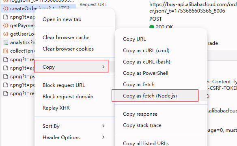Click the r.png?t=pv document icon

(6, 76)
